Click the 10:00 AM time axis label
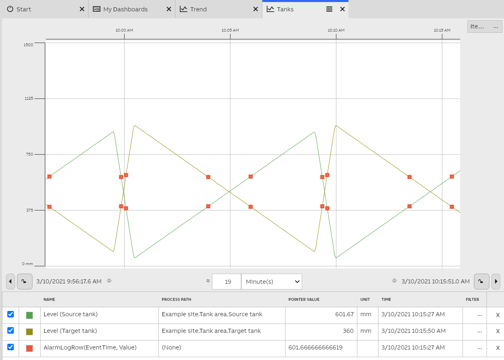This screenshot has height=360, width=504. (x=124, y=30)
